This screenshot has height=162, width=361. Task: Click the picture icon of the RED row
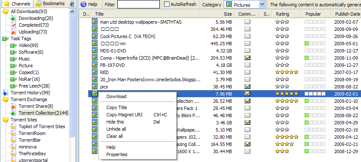(94, 72)
